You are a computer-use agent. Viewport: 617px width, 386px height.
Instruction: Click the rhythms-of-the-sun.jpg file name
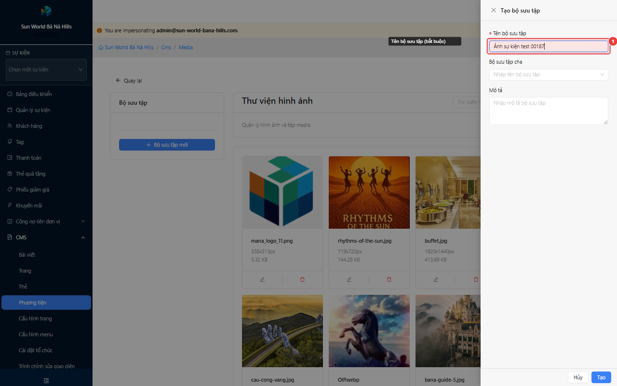click(x=364, y=241)
